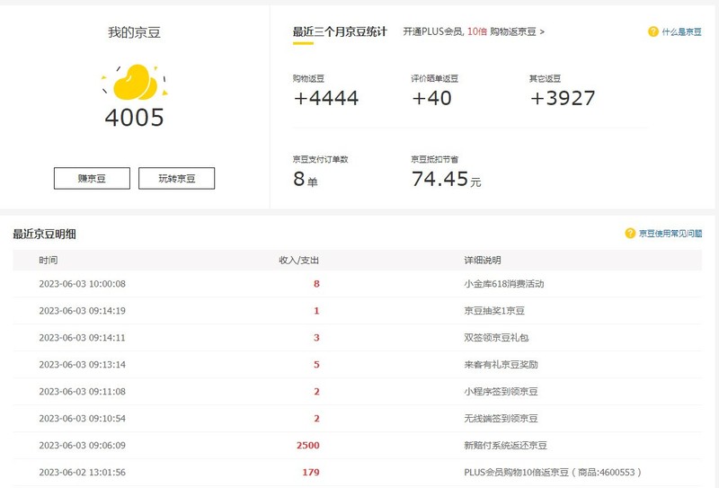Image resolution: width=719 pixels, height=488 pixels.
Task: Open the 玩转京豆 button
Action: [x=176, y=179]
